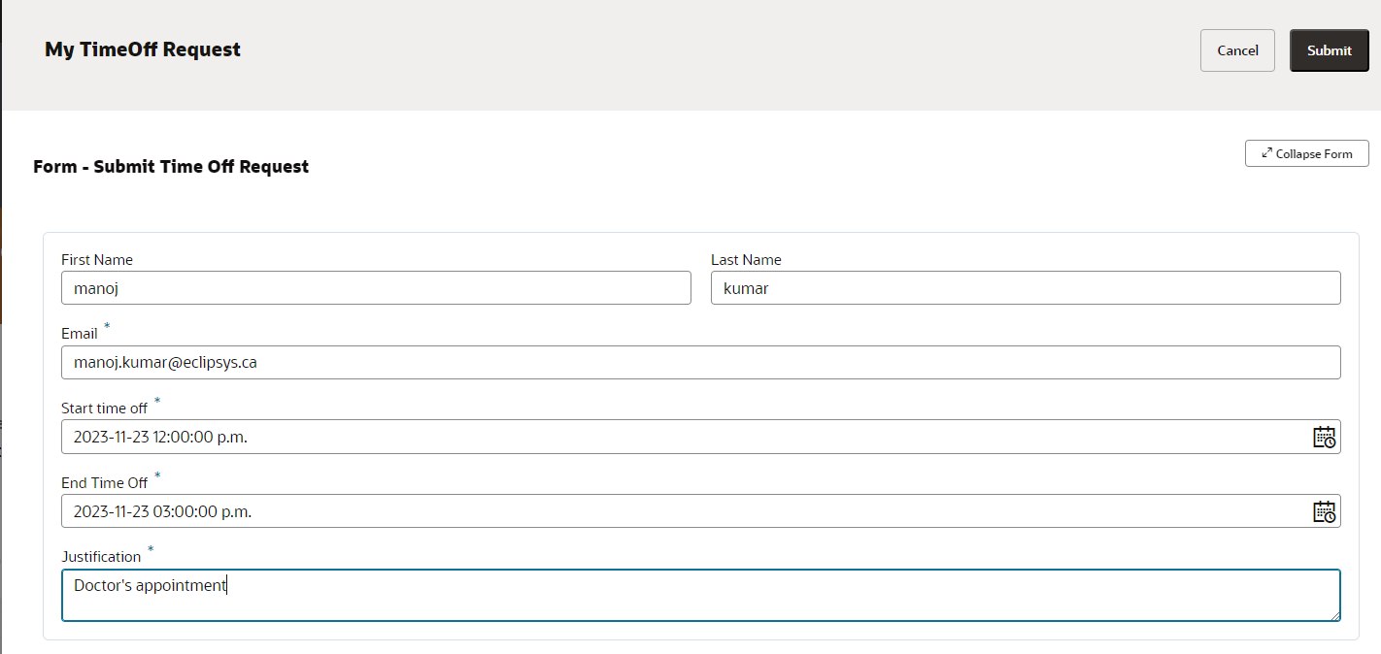The image size is (1381, 654).
Task: Click into the Last Name field
Action: [x=1026, y=288]
